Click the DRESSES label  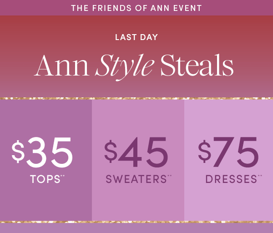pyautogui.click(x=231, y=179)
